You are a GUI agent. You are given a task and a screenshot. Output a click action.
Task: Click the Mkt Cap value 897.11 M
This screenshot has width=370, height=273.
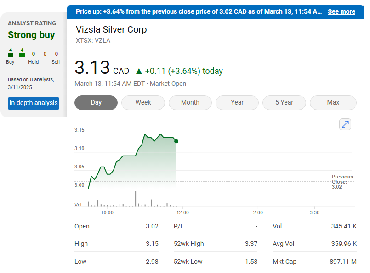click(344, 262)
